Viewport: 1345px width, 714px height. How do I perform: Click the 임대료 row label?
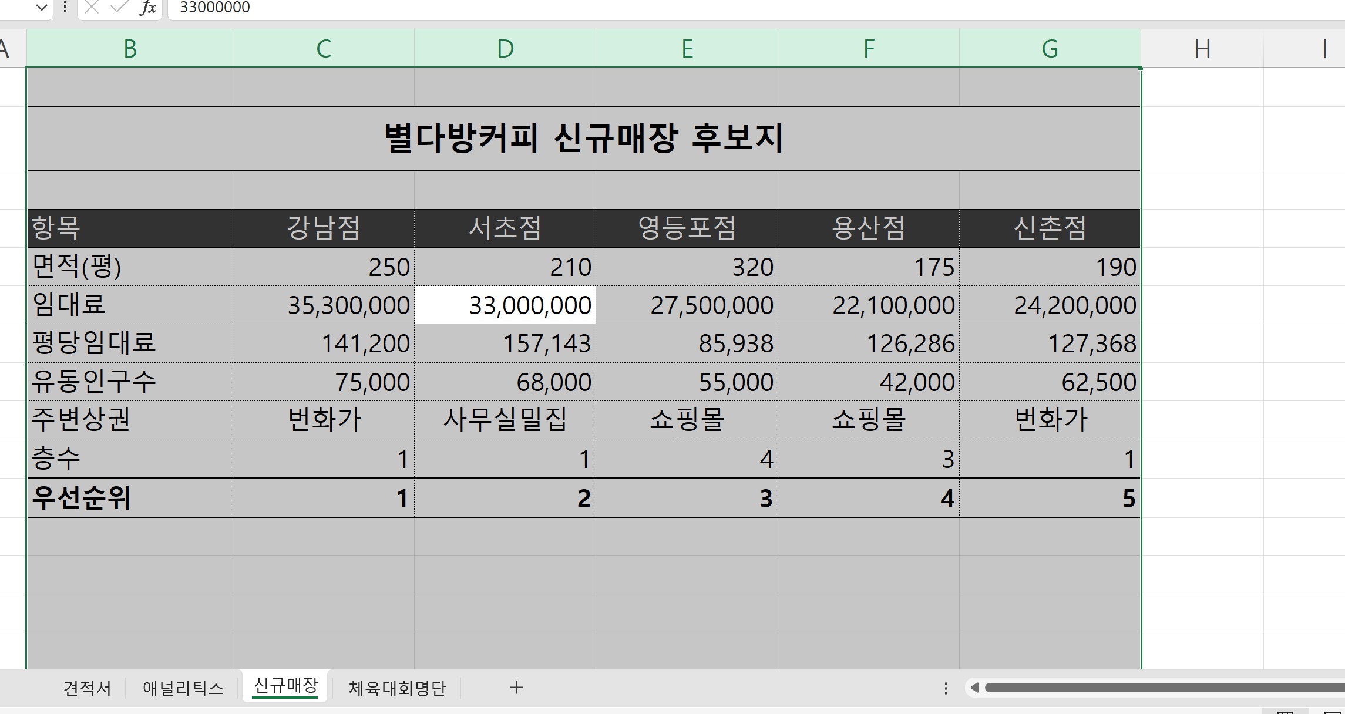coord(130,305)
